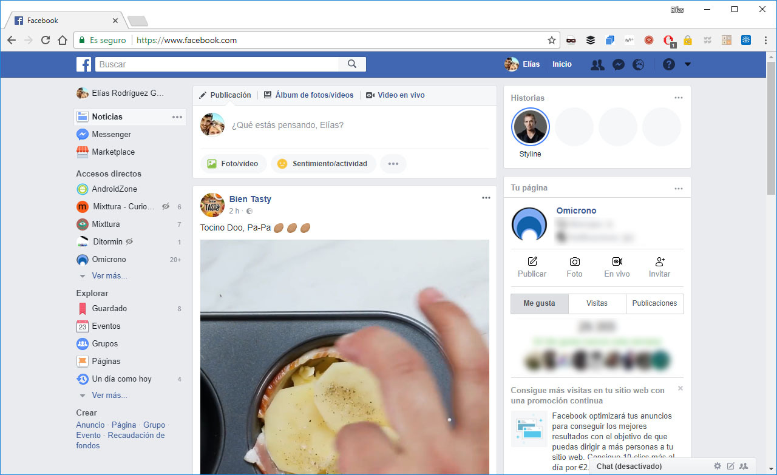Screen dimensions: 777x475
Task: Add a Sentimiento/actividad to your post
Action: pos(324,163)
